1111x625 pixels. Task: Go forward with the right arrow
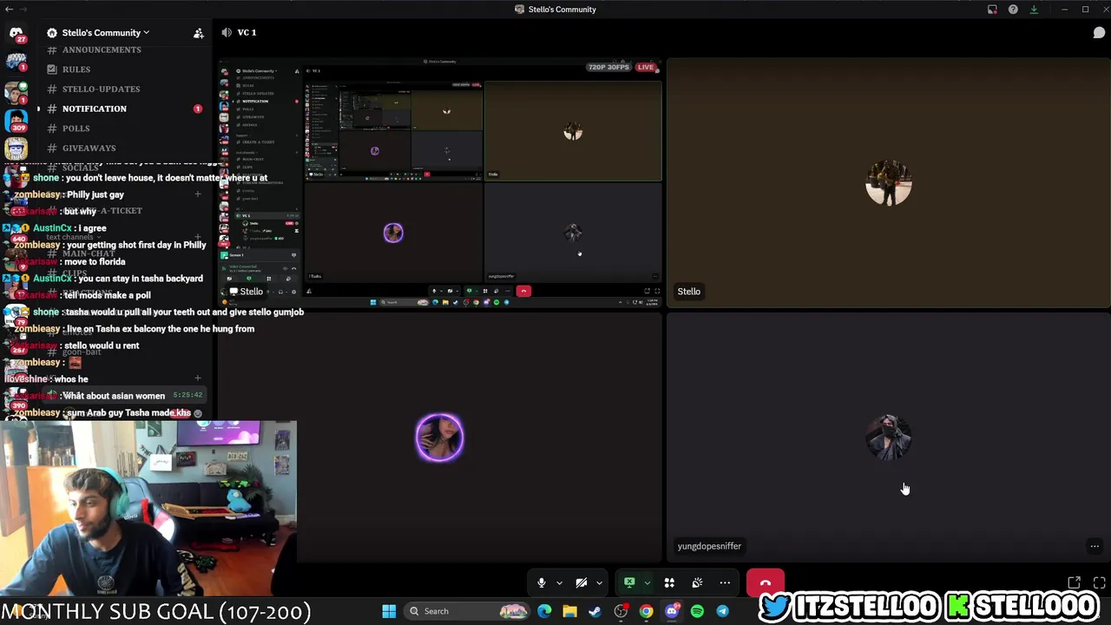(x=23, y=10)
